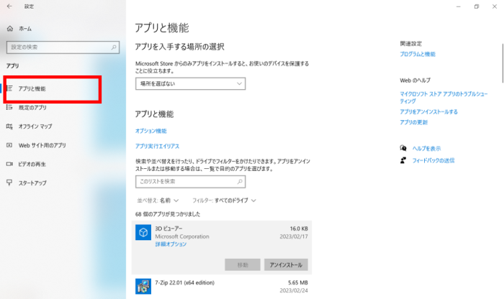
Task: Click the 7-Zip app icon
Action: (x=144, y=286)
